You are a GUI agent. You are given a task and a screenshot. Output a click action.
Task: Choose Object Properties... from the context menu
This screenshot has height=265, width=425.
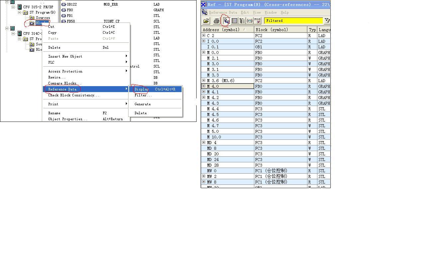[86, 119]
